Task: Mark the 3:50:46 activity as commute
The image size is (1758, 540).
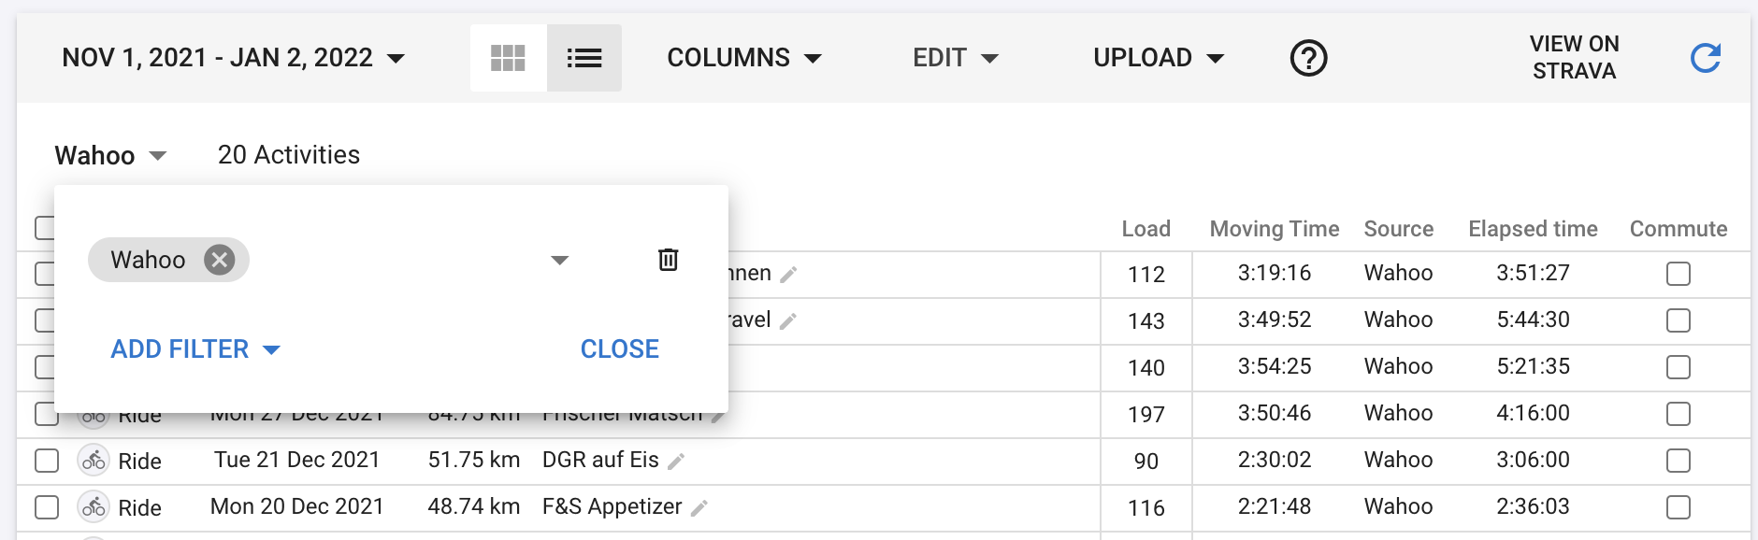Action: click(1679, 414)
